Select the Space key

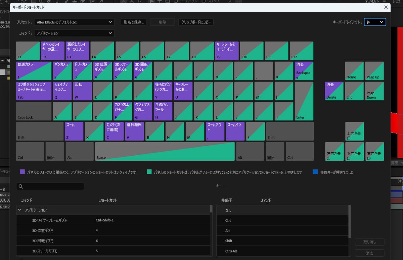click(165, 151)
